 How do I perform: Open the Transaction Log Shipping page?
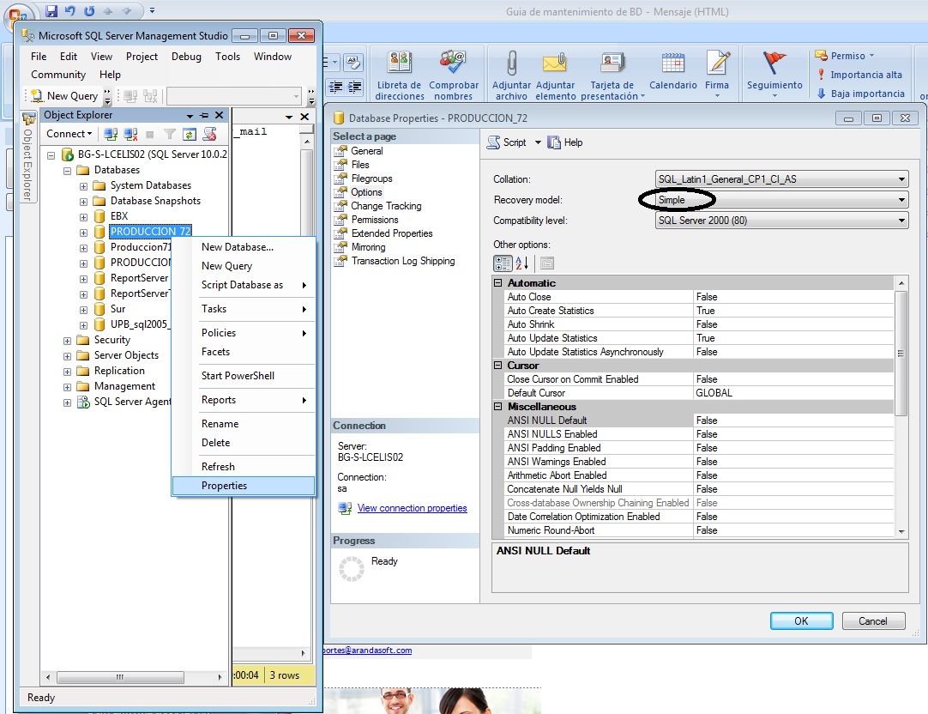pyautogui.click(x=403, y=261)
